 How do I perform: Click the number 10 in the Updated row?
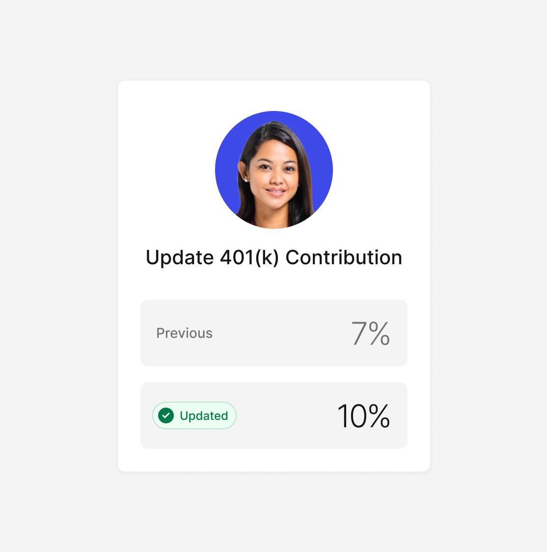pyautogui.click(x=352, y=416)
